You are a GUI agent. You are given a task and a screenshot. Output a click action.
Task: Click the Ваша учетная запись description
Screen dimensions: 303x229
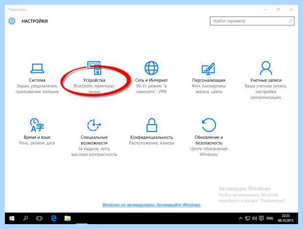(266, 92)
